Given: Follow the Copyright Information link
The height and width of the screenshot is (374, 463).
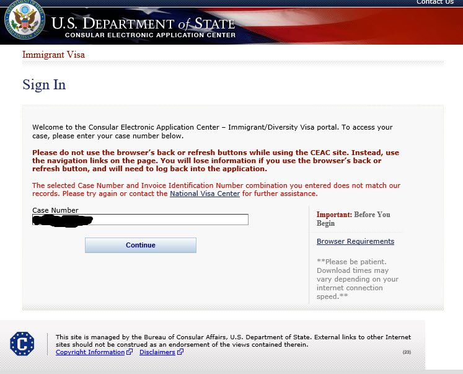Looking at the screenshot, I should 90,352.
